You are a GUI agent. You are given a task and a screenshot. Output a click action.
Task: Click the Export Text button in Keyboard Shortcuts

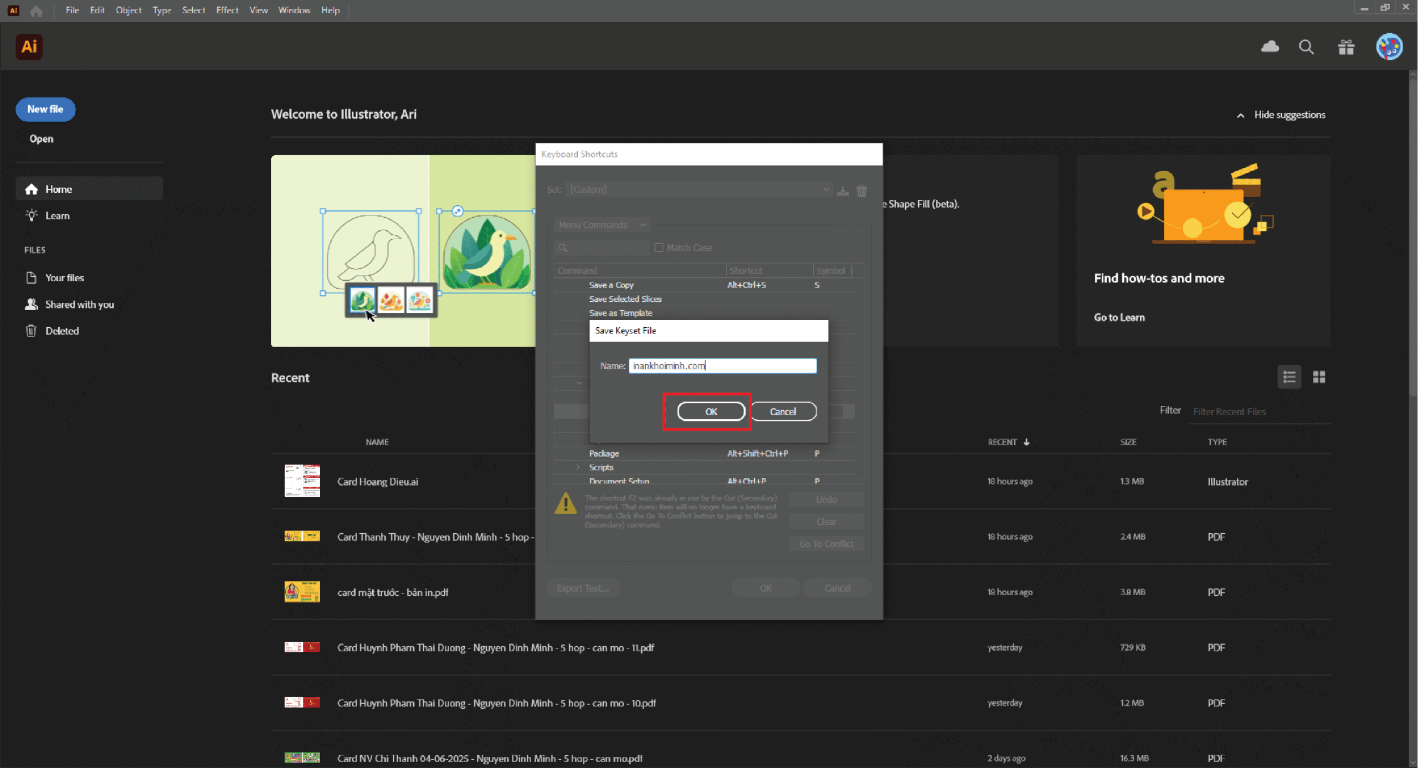(x=583, y=588)
